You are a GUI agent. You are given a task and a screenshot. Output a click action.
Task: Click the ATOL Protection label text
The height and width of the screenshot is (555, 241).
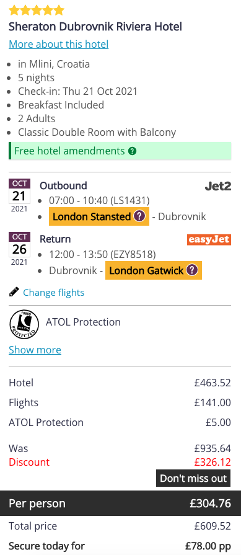[x=84, y=322]
